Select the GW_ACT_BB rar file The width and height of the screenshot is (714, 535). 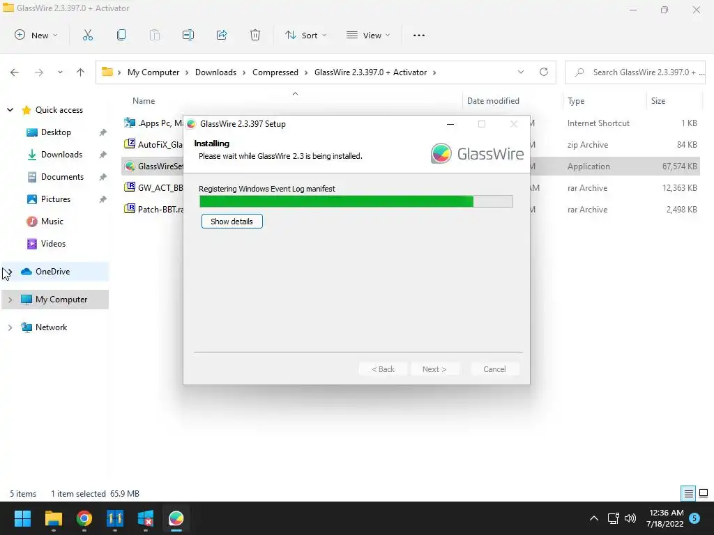click(154, 187)
